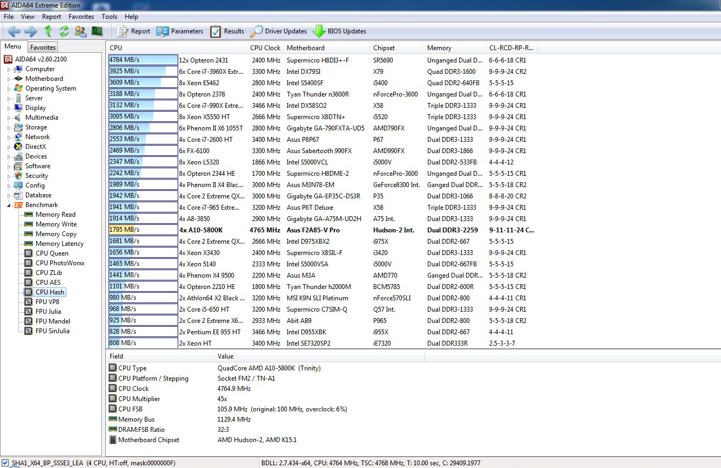Go up one level with green arrow
The image size is (721, 468).
(49, 31)
